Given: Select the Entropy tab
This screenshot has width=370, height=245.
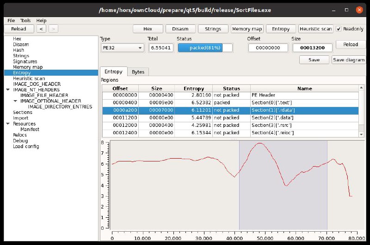Looking at the screenshot, I should (x=113, y=72).
